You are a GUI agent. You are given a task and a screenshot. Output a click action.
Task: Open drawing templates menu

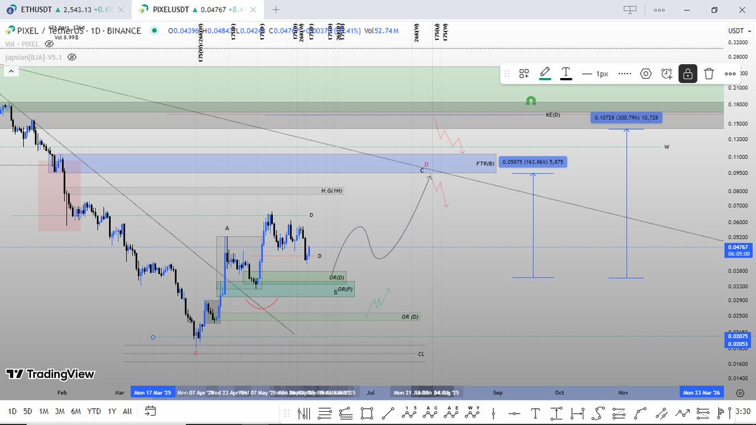(524, 74)
